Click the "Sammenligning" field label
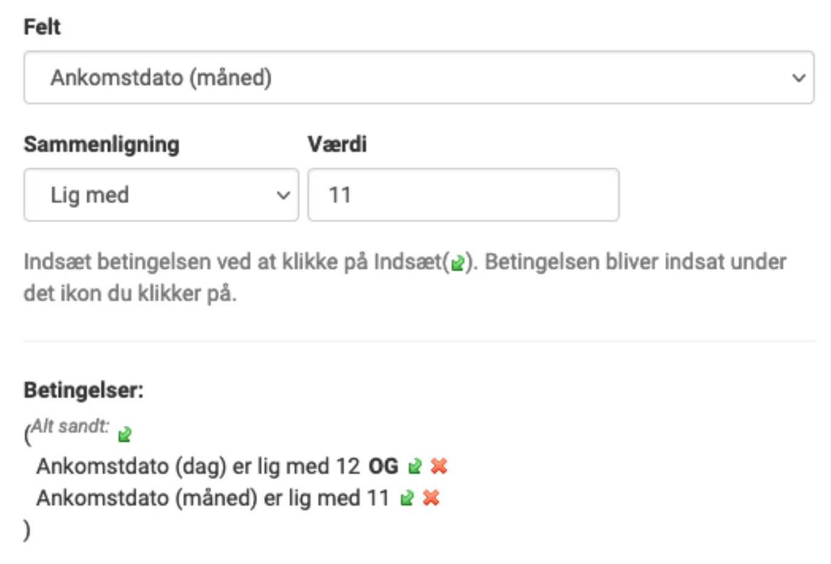This screenshot has height=564, width=831. [101, 144]
